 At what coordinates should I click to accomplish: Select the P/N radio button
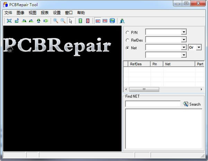tap(128, 32)
